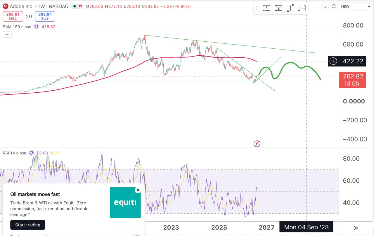The height and width of the screenshot is (236, 374).
Task: Click the 0.0000 price axis label
Action: [x=354, y=101]
